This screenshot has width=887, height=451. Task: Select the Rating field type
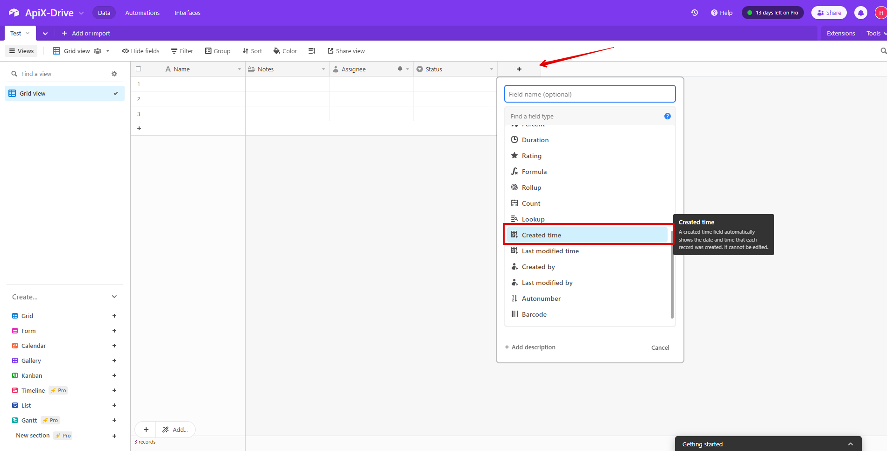click(x=588, y=156)
